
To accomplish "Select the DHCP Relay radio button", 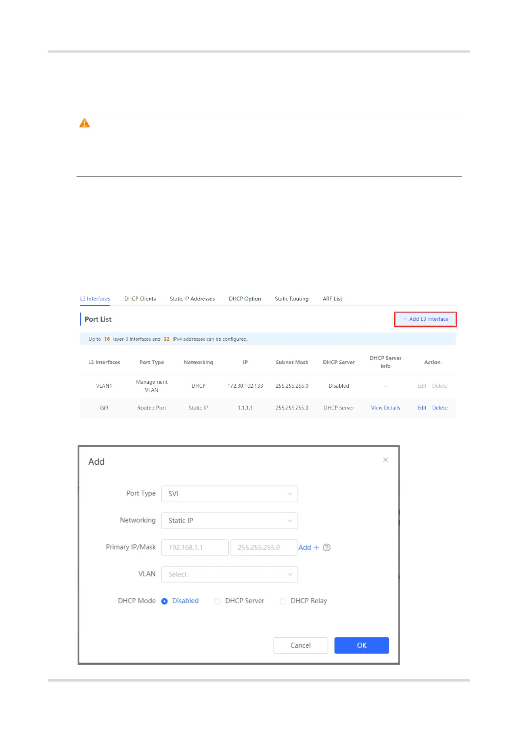I will [x=283, y=601].
